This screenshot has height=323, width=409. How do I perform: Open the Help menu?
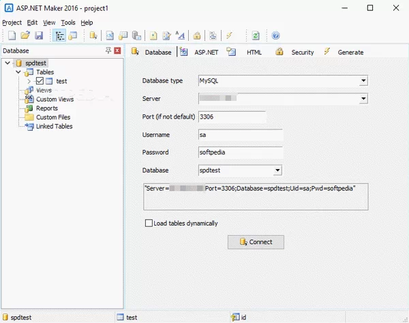pos(87,22)
